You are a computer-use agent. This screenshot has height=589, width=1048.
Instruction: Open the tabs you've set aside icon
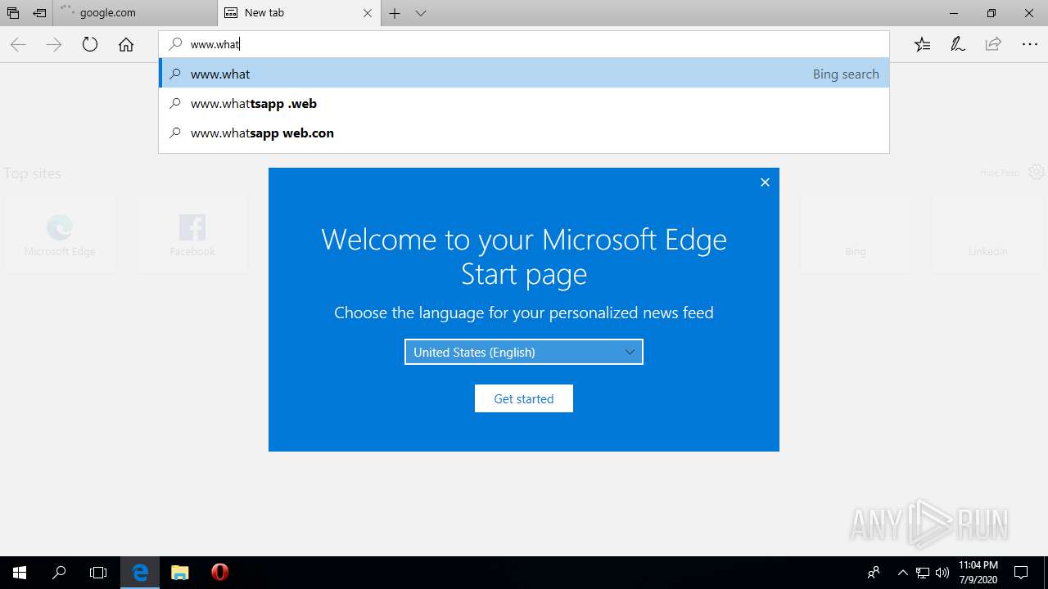[13, 13]
